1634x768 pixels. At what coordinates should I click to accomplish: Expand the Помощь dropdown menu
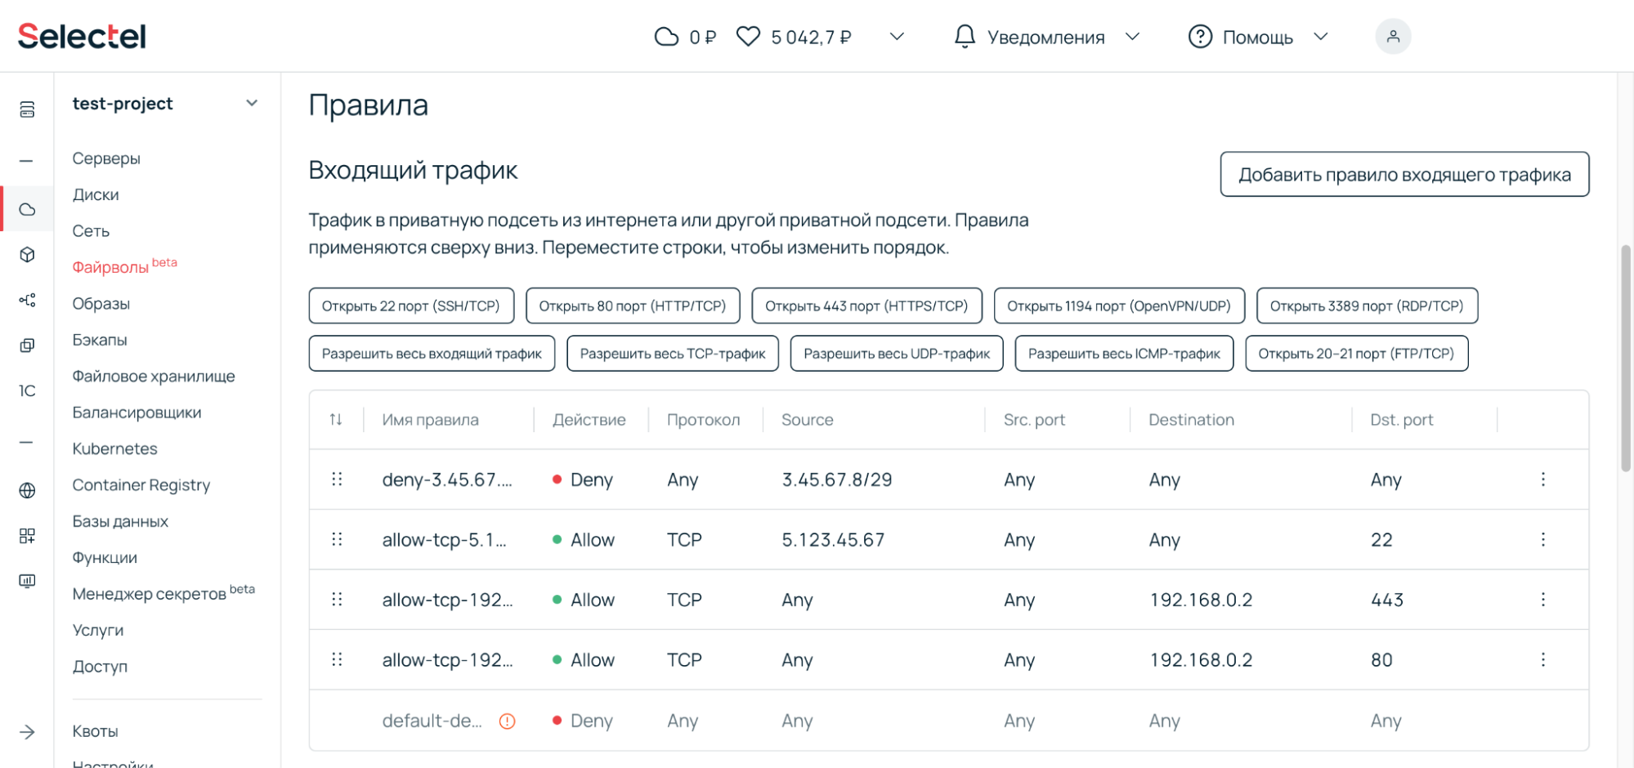(x=1320, y=37)
